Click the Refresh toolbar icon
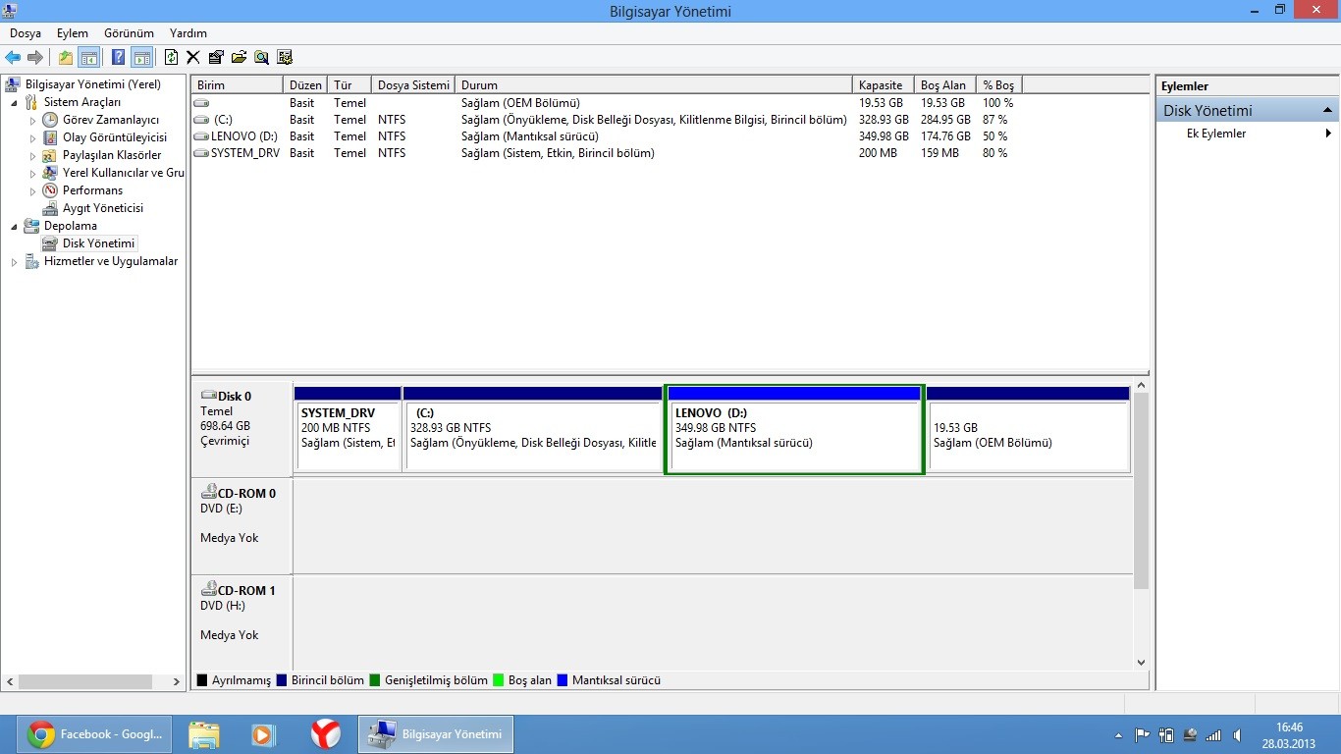The width and height of the screenshot is (1341, 754). tap(172, 57)
